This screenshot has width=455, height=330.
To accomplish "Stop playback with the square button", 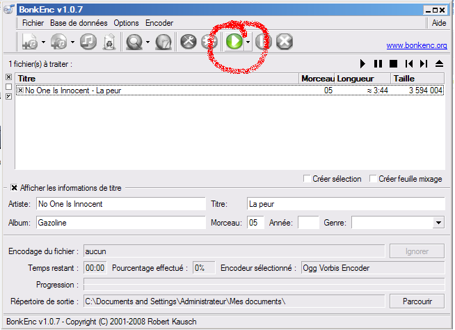I will (x=393, y=63).
